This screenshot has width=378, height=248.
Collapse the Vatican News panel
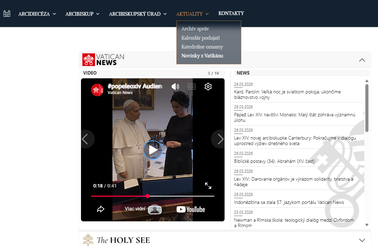pos(362,60)
